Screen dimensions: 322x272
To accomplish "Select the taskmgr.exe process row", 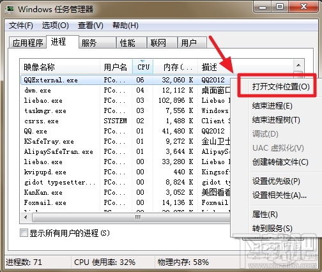I will point(126,110).
